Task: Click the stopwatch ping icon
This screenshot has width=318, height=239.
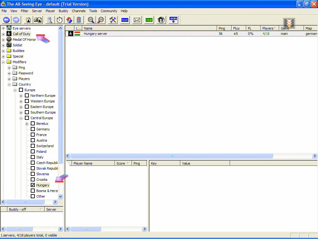Action: coord(59,20)
